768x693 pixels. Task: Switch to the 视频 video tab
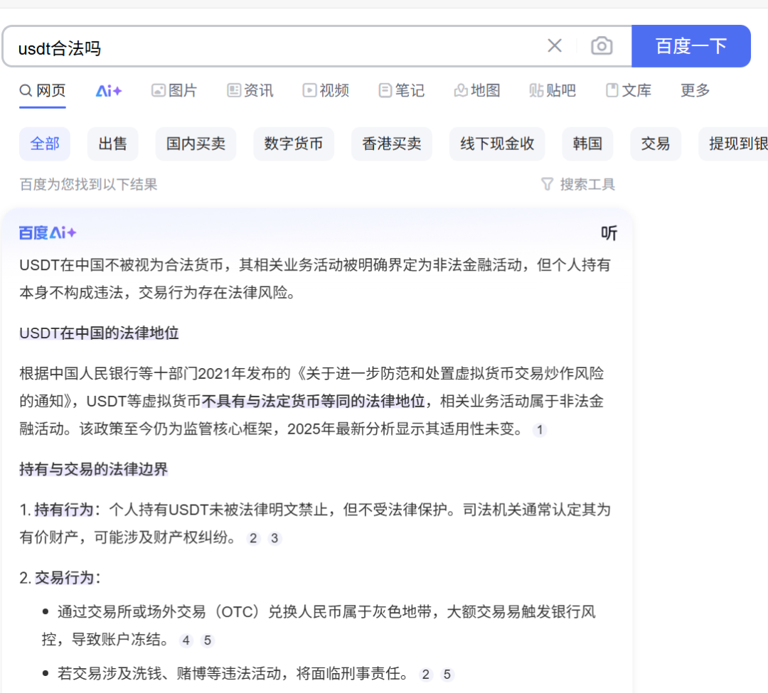[x=326, y=91]
